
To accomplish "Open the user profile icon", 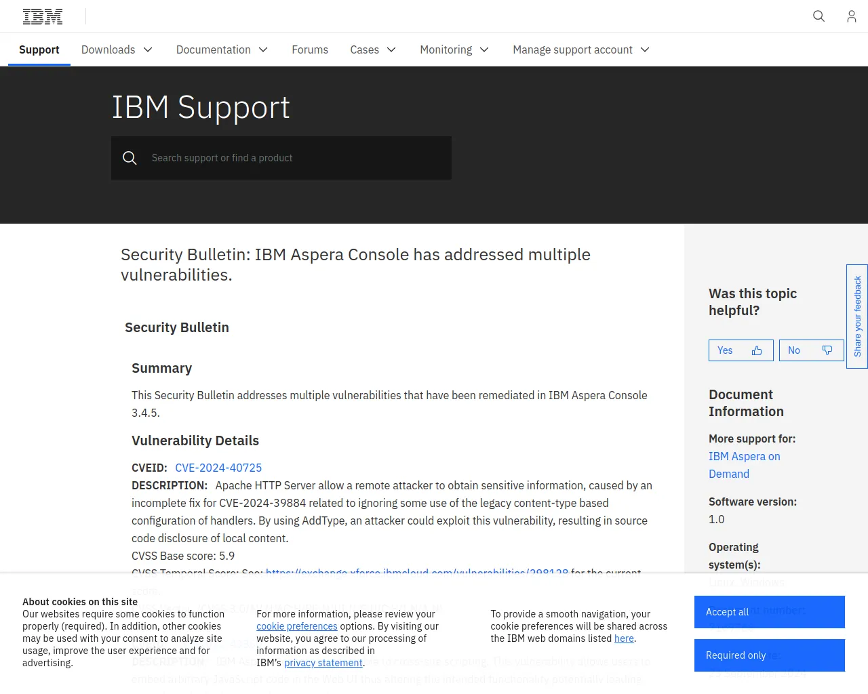I will click(x=852, y=16).
